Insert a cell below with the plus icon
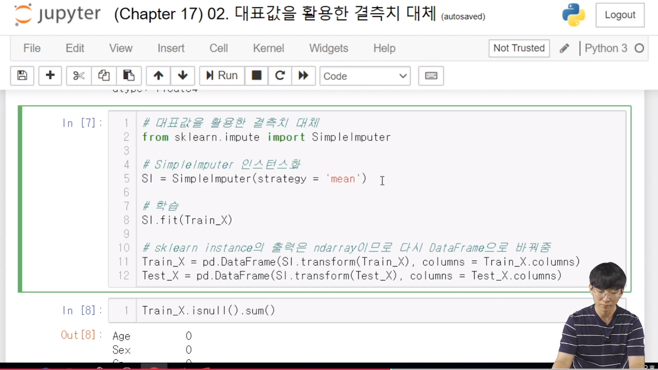658x370 pixels. click(x=50, y=75)
